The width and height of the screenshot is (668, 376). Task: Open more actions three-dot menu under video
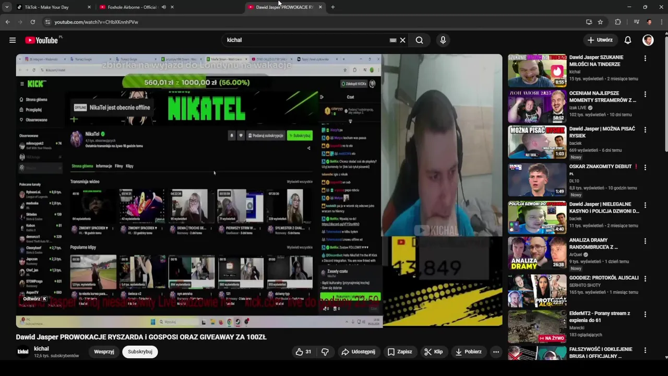(496, 352)
